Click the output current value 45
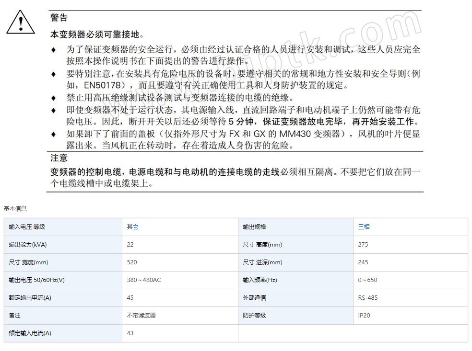This screenshot has width=472, height=351. click(130, 298)
